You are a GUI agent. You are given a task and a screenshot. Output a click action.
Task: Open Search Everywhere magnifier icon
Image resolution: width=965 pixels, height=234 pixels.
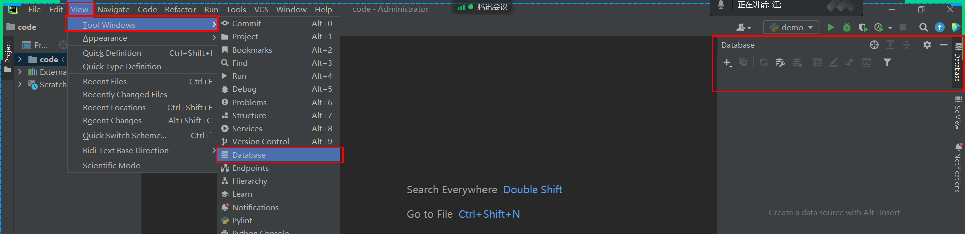[923, 27]
